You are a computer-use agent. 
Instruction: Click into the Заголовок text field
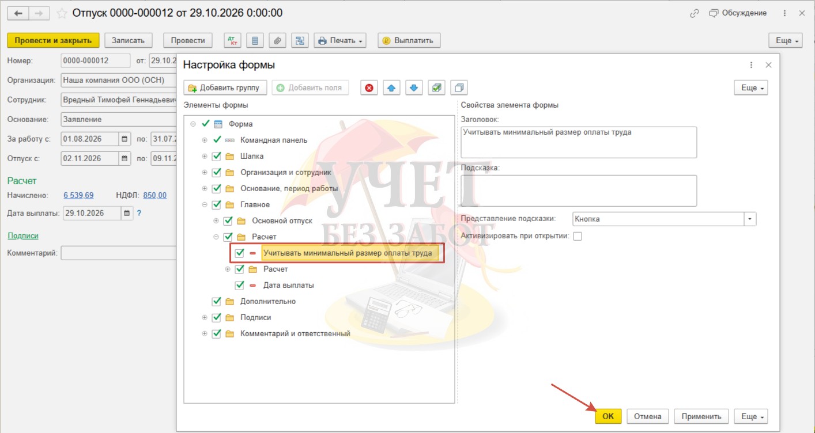(x=579, y=142)
